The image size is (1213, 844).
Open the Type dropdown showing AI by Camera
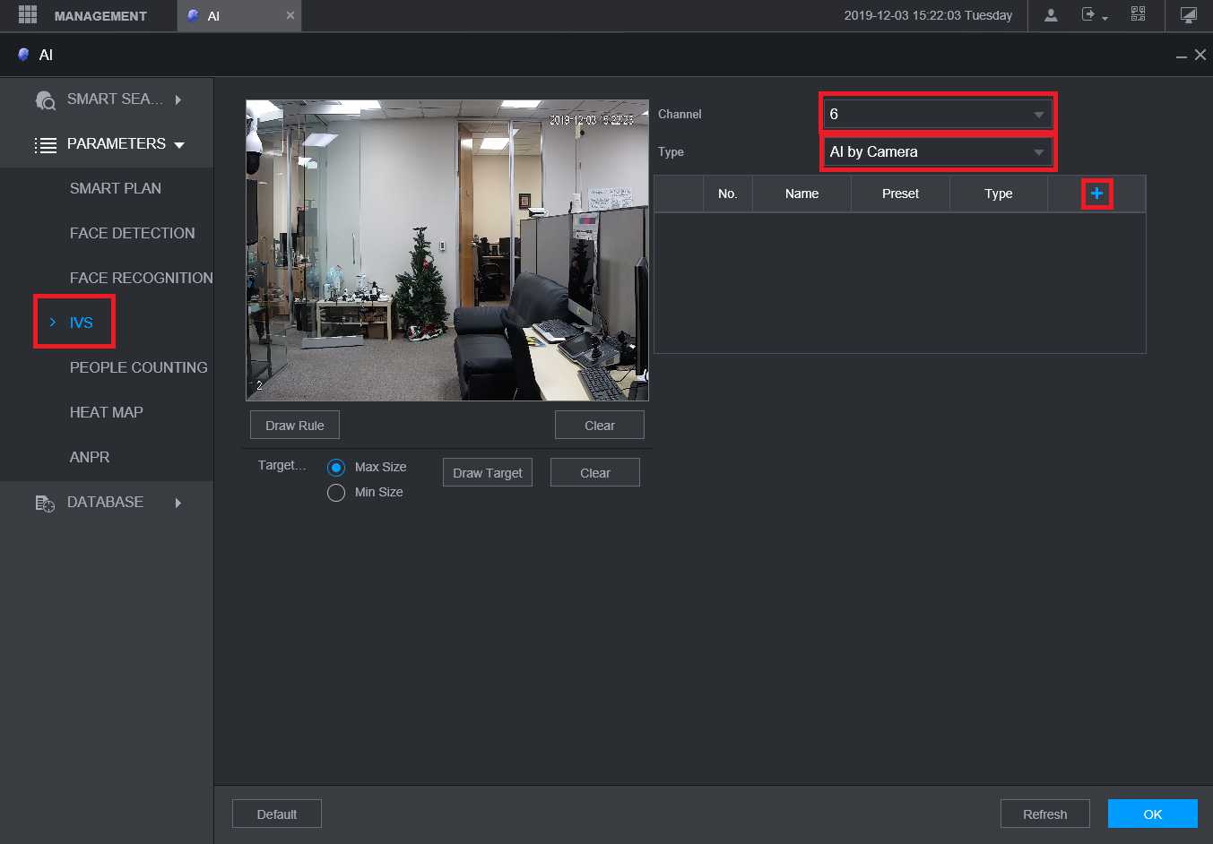coord(937,152)
